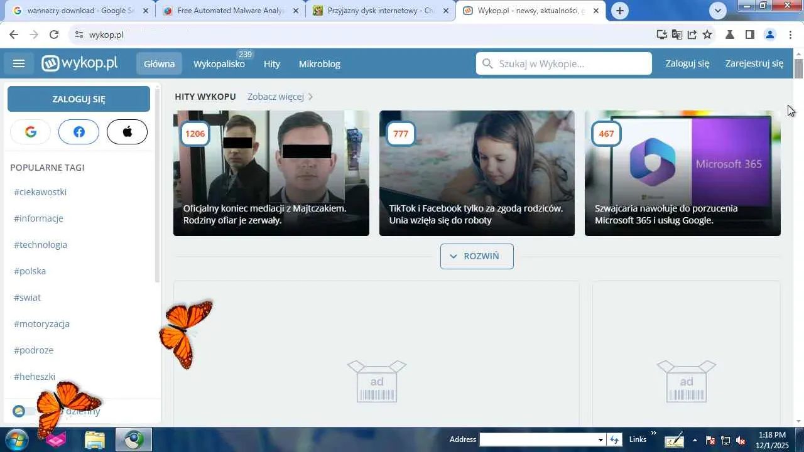
Task: Bookmark this page with the star icon
Action: 707,35
